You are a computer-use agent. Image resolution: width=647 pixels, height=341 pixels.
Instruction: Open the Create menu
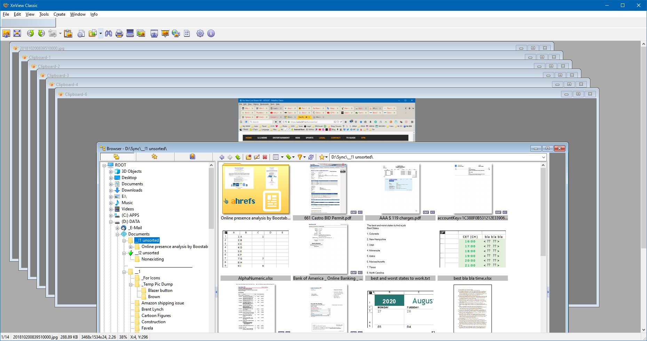click(x=59, y=14)
